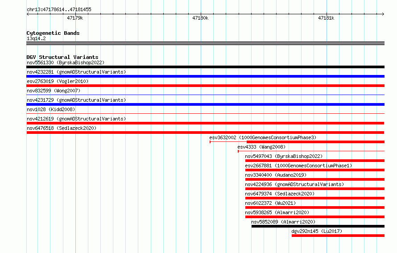This screenshot has width=397, height=253.
Task: Click the 47179k ruler label
Action: coord(75,18)
